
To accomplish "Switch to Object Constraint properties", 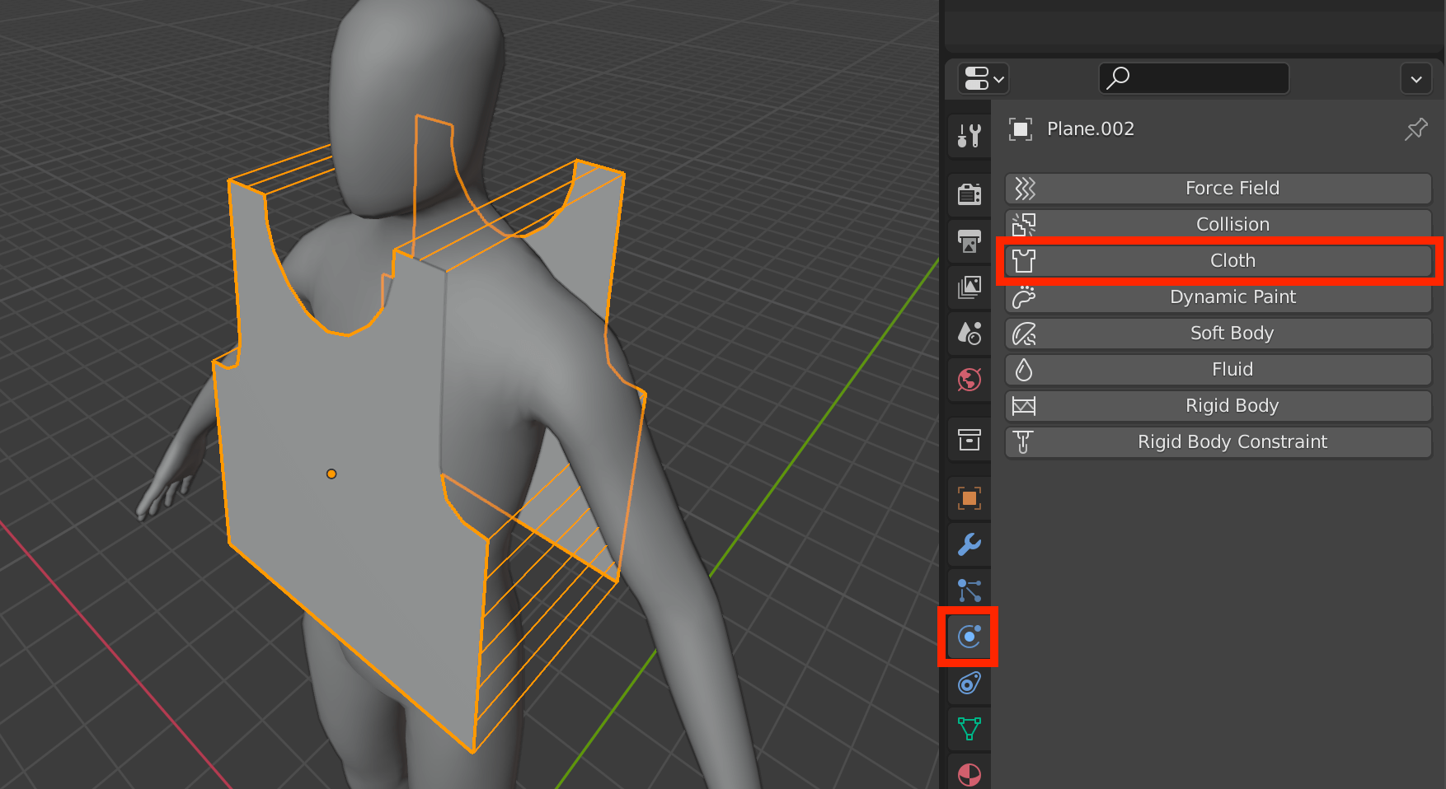I will point(969,684).
